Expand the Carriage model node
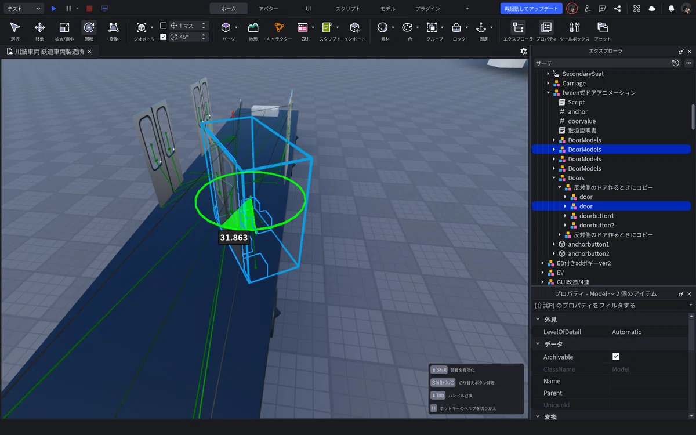Viewport: 696px width, 435px height. [x=548, y=84]
